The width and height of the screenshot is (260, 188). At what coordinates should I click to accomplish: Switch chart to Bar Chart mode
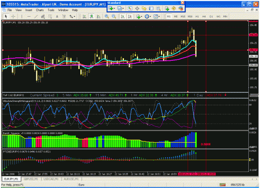84,16
